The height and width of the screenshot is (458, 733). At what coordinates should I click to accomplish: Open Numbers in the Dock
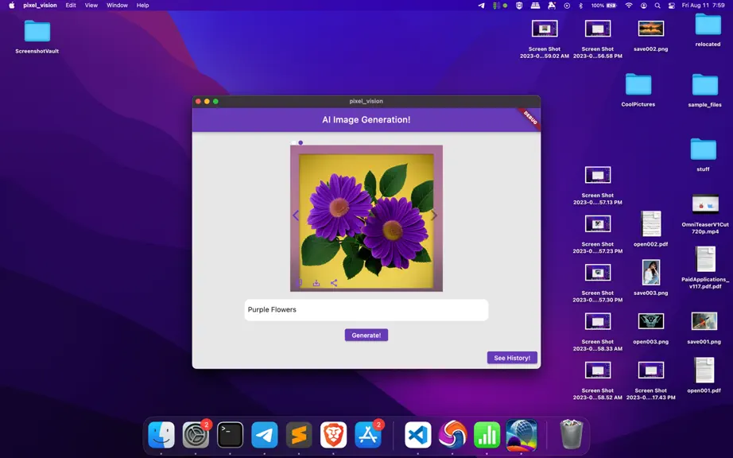point(487,435)
